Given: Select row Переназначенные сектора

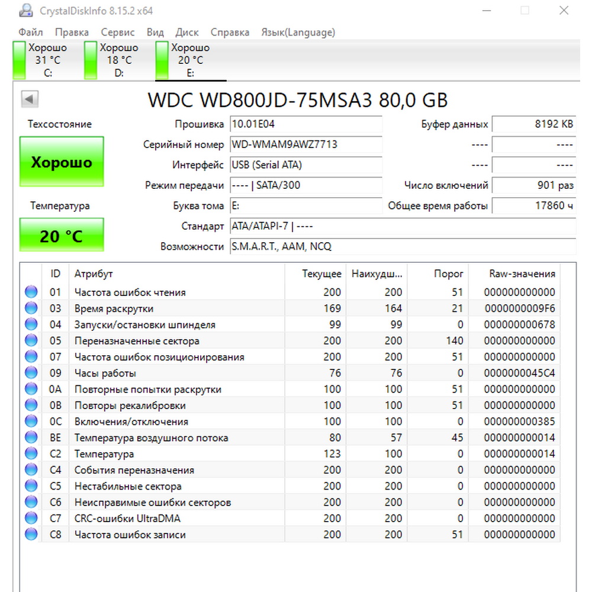Looking at the screenshot, I should coord(291,340).
